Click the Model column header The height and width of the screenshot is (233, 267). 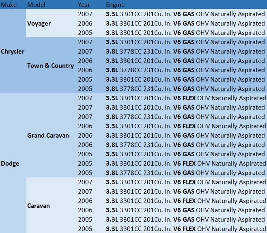pyautogui.click(x=36, y=5)
